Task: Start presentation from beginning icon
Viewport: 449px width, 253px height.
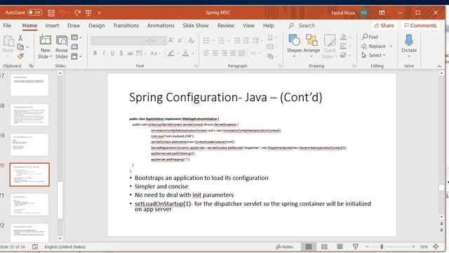Action: (88, 13)
